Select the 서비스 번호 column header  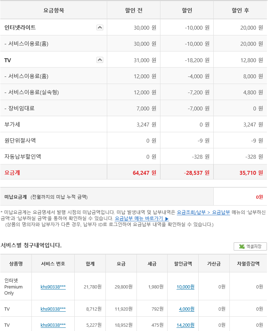coord(53,264)
